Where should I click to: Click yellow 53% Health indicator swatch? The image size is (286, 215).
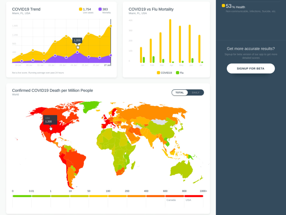tap(223, 6)
